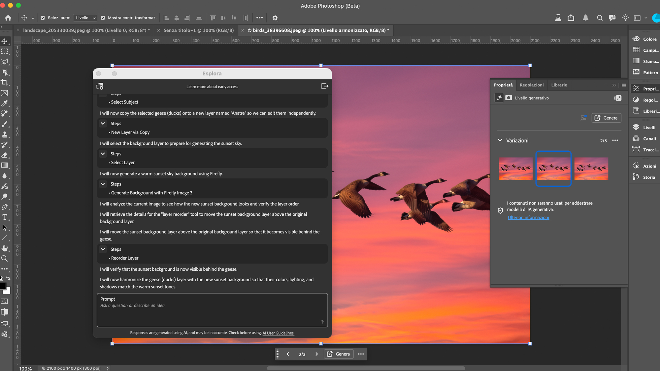Open Livelli panel from the dock
Viewport: 660px width, 371px height.
tap(644, 127)
